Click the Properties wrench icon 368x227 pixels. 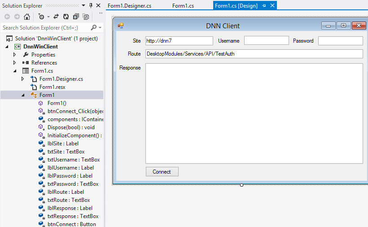[26, 55]
